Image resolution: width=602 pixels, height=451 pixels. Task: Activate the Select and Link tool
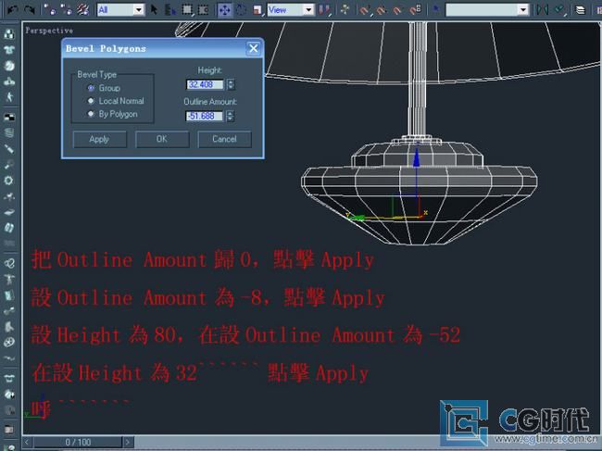[x=49, y=9]
